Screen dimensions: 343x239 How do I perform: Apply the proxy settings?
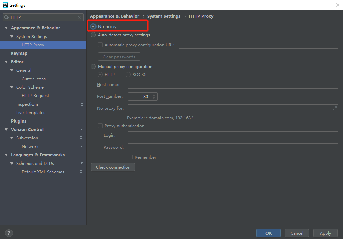[325, 233]
